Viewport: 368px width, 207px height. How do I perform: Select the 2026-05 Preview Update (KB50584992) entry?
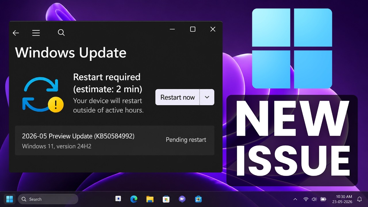(114, 140)
